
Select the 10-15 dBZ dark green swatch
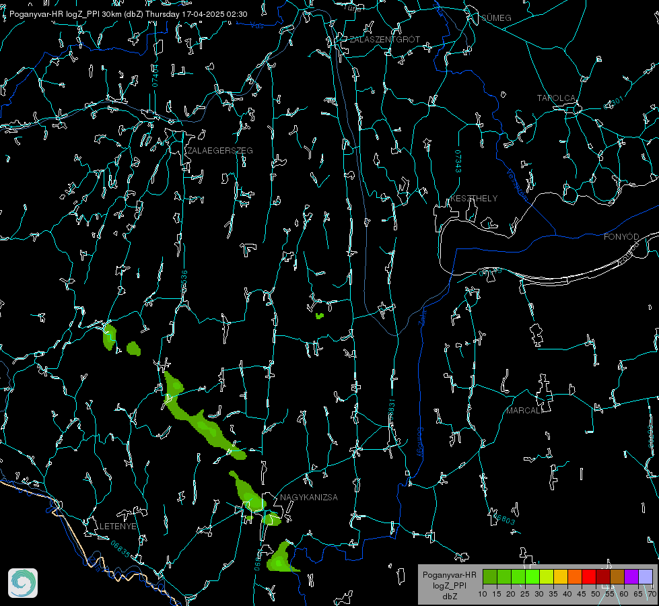tap(490, 576)
